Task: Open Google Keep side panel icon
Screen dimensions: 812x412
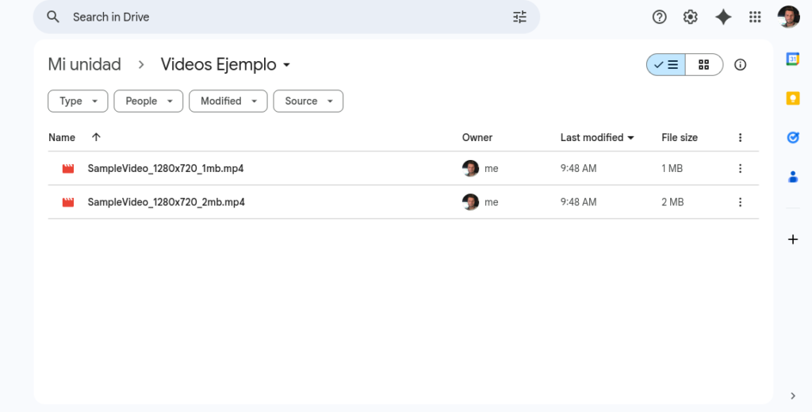Action: tap(793, 97)
